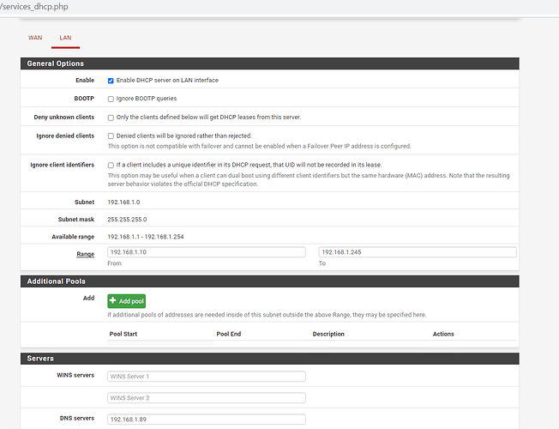Enable Ignore BOOTP queries checkbox
The image size is (559, 429).
coord(111,99)
